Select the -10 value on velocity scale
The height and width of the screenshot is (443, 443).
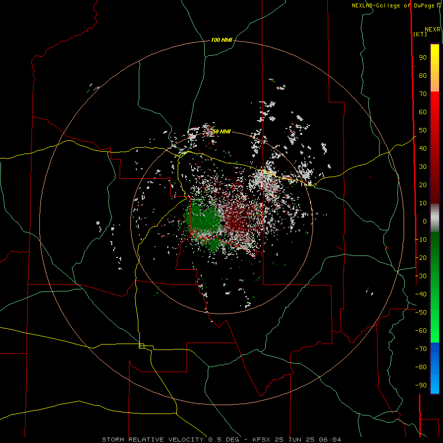(x=421, y=240)
